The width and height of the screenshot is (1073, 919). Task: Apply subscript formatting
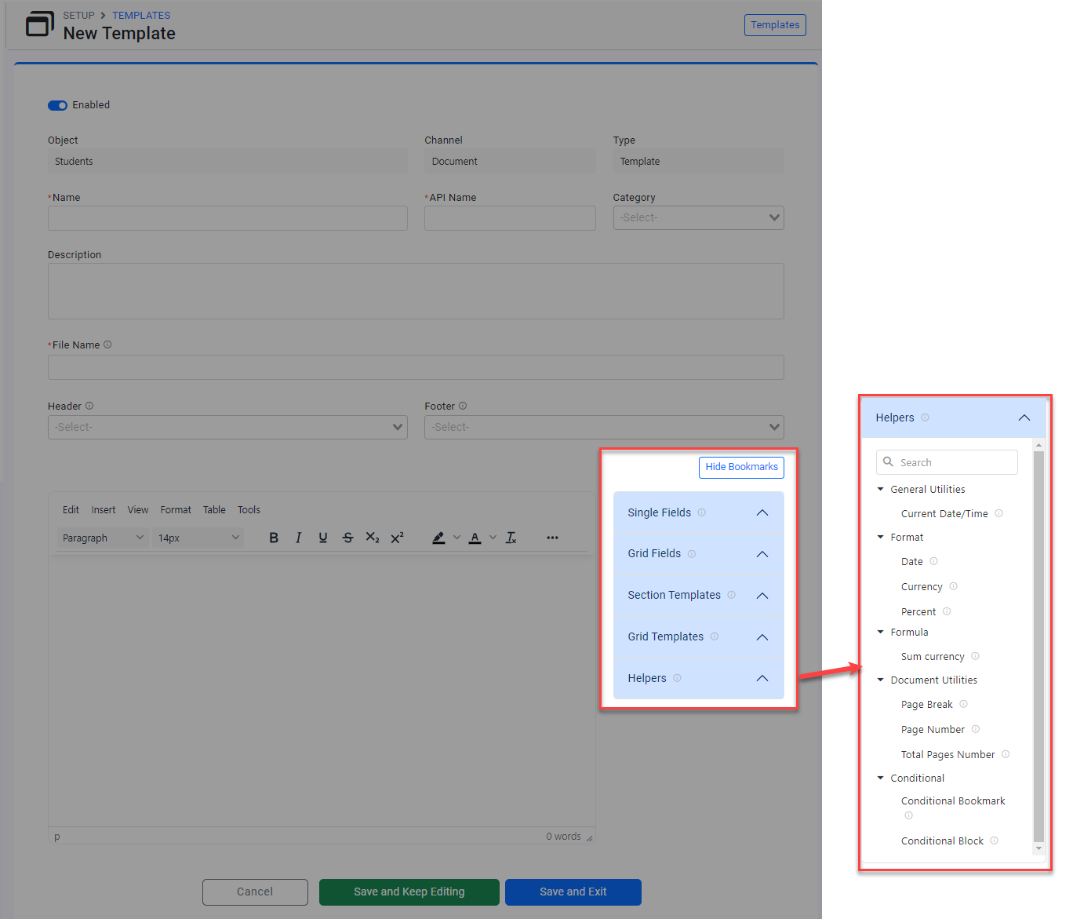click(373, 538)
